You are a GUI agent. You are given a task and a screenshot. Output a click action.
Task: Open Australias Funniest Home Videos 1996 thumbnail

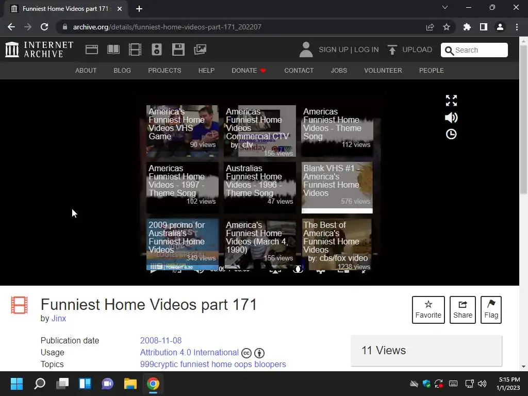[260, 188]
